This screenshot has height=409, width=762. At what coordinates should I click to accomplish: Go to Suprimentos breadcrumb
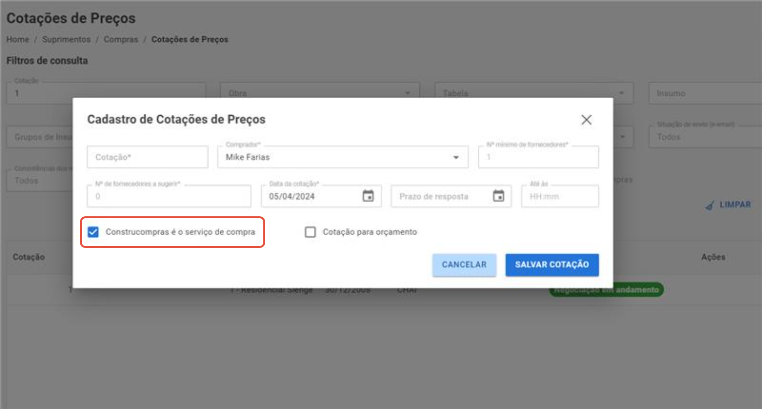click(66, 39)
